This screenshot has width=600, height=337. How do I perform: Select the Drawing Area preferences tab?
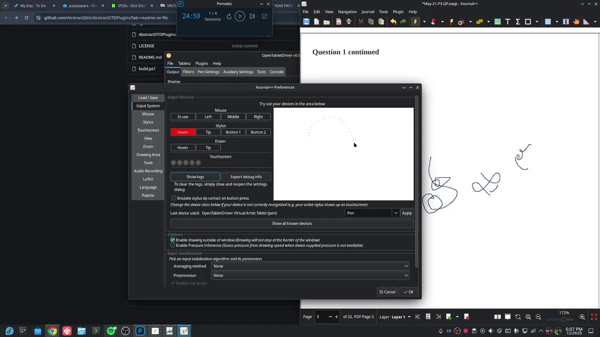point(148,154)
